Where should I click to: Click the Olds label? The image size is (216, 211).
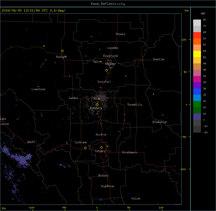pyautogui.click(x=97, y=99)
